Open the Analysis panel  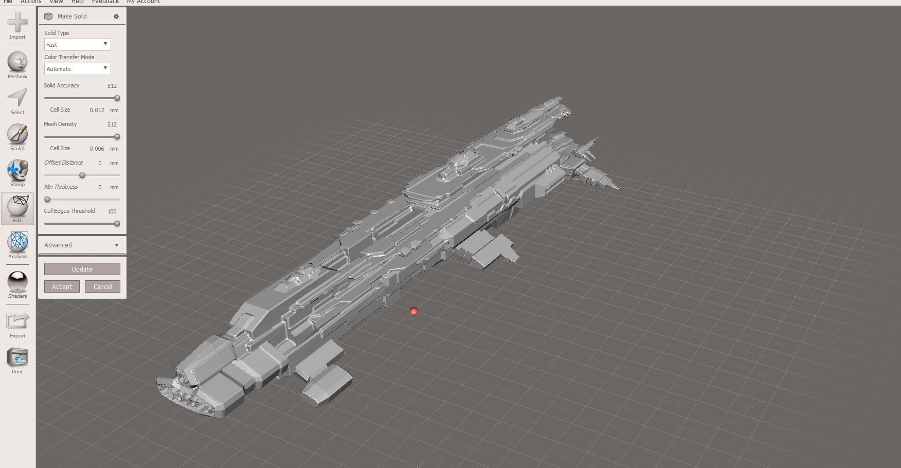click(x=17, y=245)
